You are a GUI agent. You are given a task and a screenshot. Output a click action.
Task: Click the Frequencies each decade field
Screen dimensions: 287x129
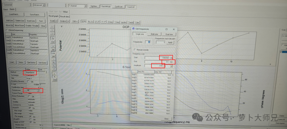(x=161, y=42)
